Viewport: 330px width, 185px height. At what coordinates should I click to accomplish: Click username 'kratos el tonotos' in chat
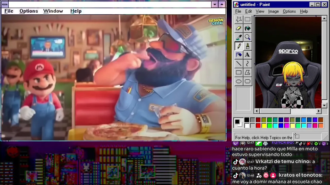[301, 175]
